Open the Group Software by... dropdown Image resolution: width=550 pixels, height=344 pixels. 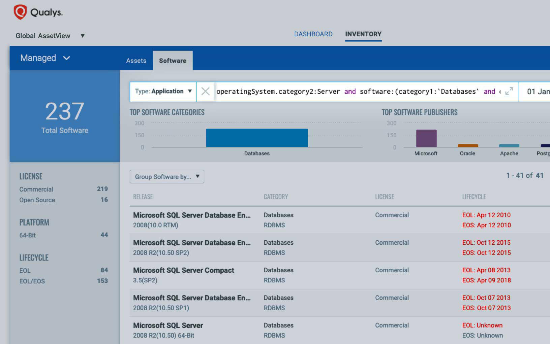pos(166,176)
